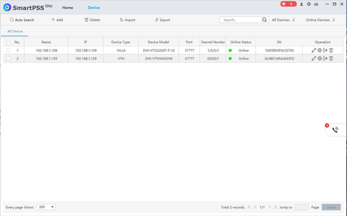Viewport: 347px width, 216px height.
Task: Check the box for row 1
Action: click(x=8, y=51)
